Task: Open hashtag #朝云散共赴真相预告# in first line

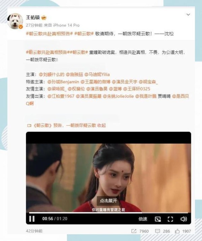Action: (x=49, y=34)
